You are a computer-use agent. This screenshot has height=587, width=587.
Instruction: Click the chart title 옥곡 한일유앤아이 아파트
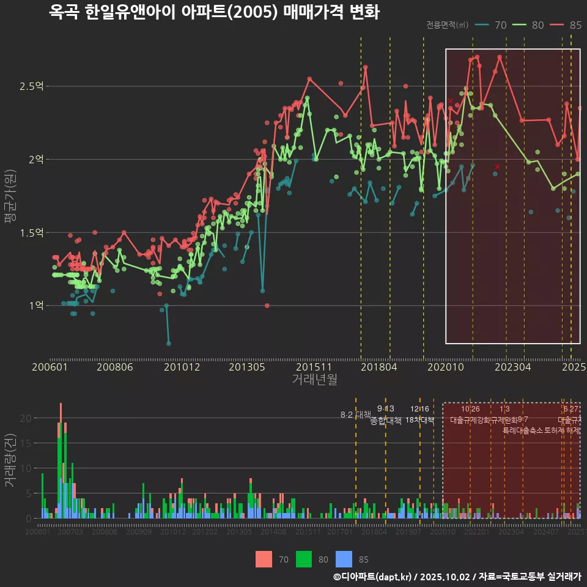tap(214, 12)
